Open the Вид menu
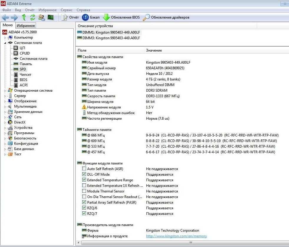289x247 pixels. click(x=18, y=10)
